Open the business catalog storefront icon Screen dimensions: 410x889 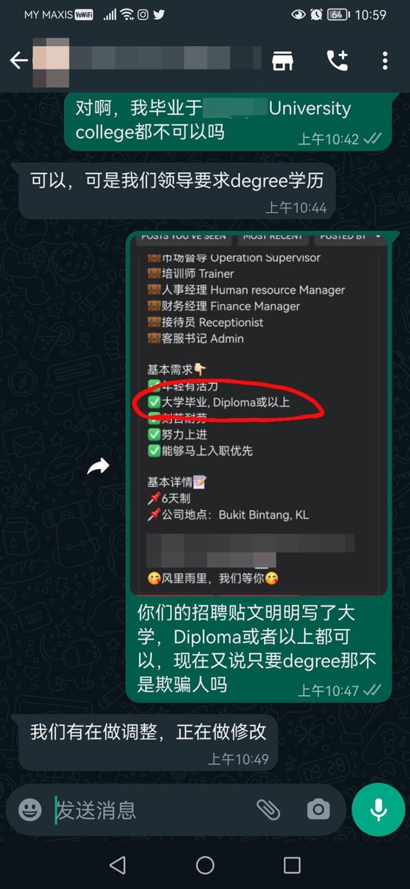(282, 61)
